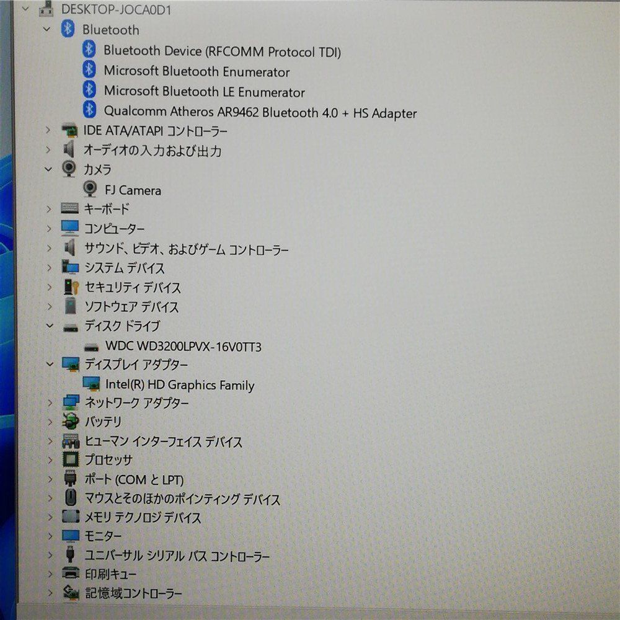Viewport: 620px width, 620px height.
Task: Select the 'FJ Camera' label
Action: [133, 190]
